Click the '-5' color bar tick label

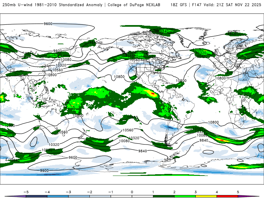tap(26, 192)
